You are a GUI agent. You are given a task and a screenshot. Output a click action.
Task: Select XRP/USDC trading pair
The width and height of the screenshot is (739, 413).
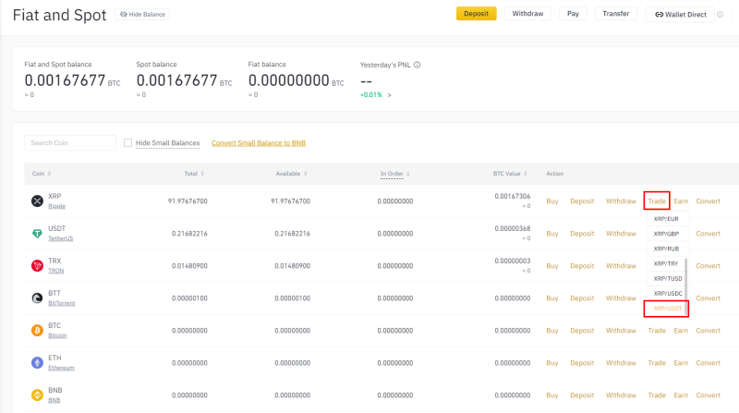(667, 293)
